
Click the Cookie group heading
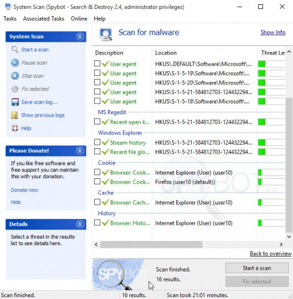107,163
